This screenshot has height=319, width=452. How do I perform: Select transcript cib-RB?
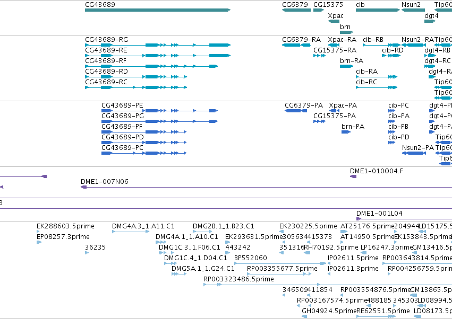[x=382, y=45]
